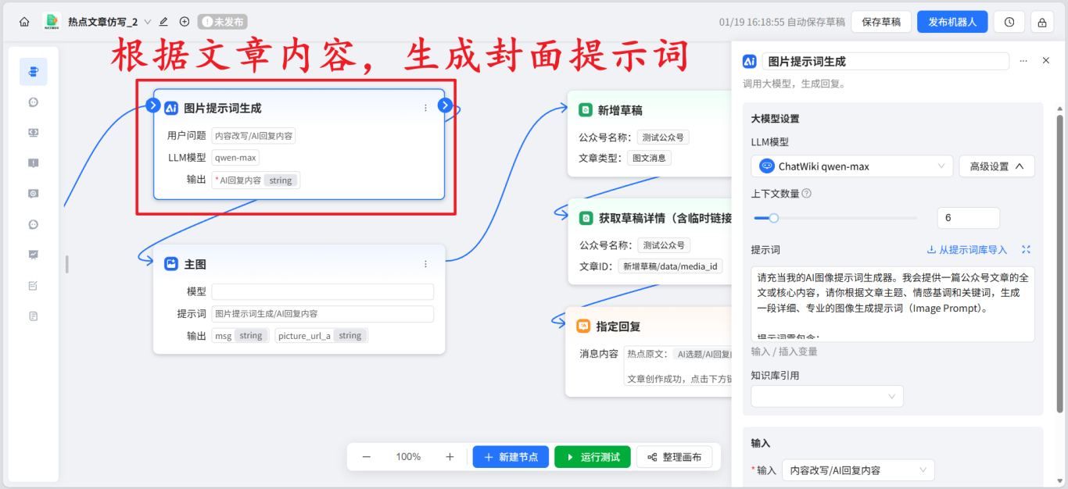Click the lock icon at top right
This screenshot has width=1068, height=489.
pos(1044,21)
